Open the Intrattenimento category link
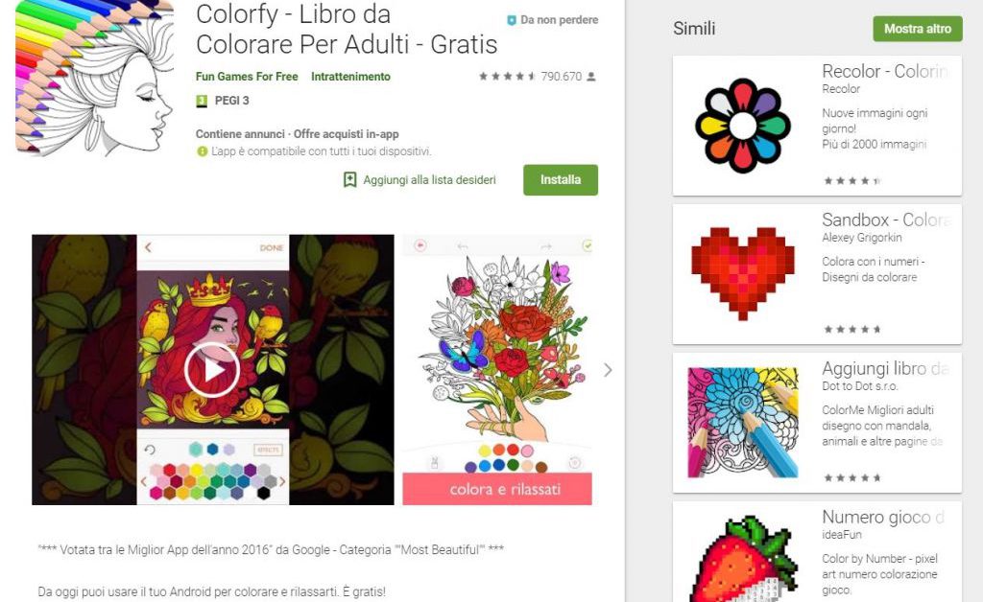 [350, 77]
